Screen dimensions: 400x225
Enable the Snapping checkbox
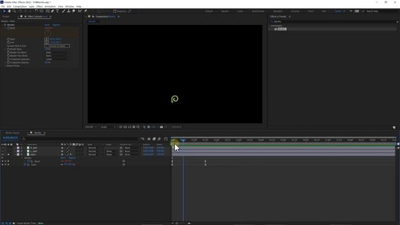coord(115,11)
